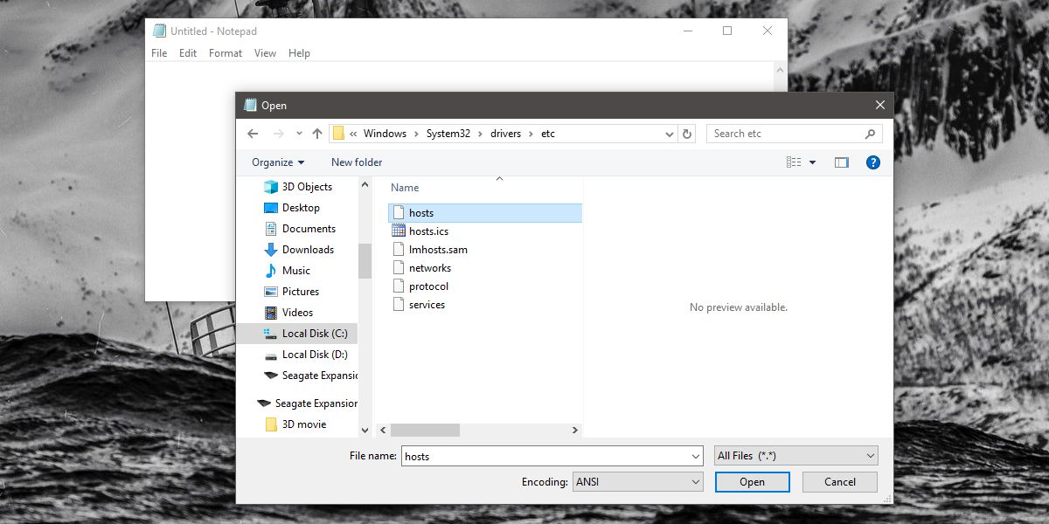
Task: Click the Pictures icon
Action: (x=271, y=292)
